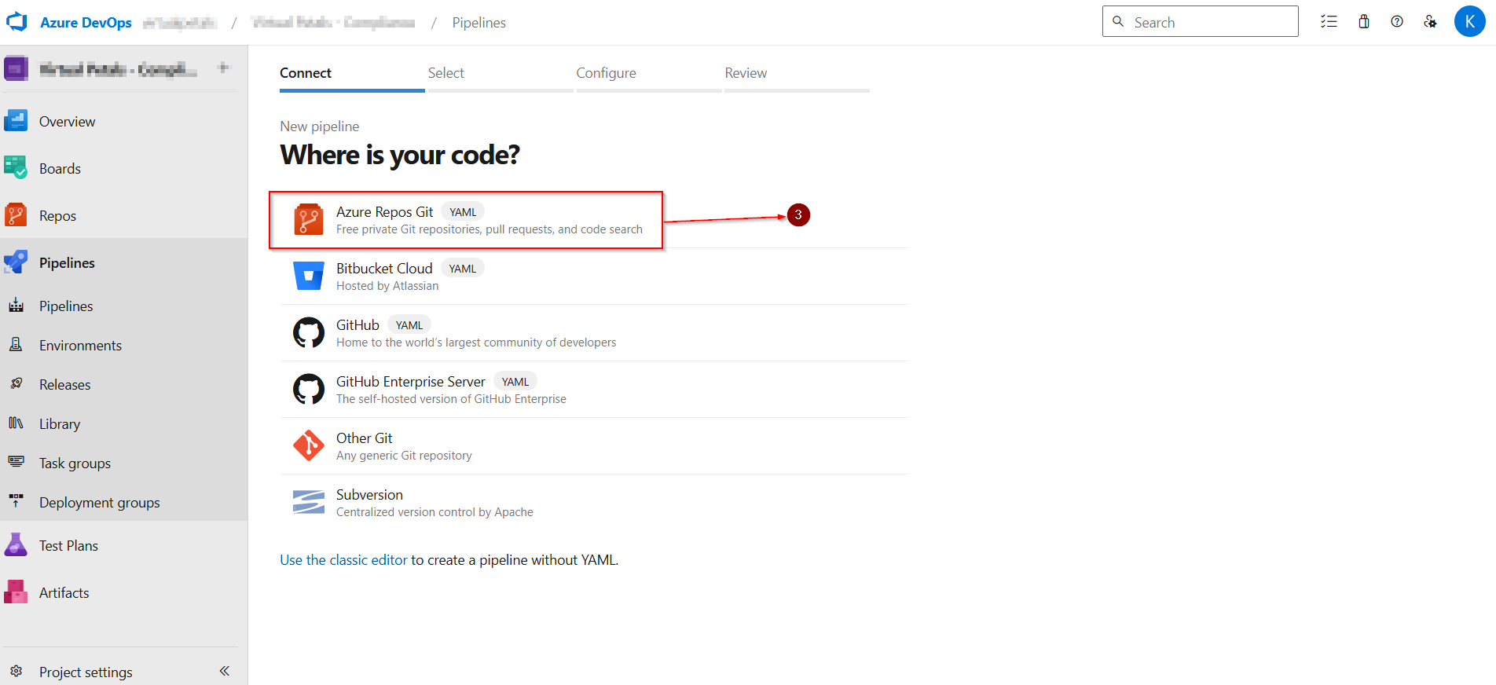Image resolution: width=1496 pixels, height=685 pixels.
Task: Click the Test Plans flask icon
Action: click(x=16, y=545)
